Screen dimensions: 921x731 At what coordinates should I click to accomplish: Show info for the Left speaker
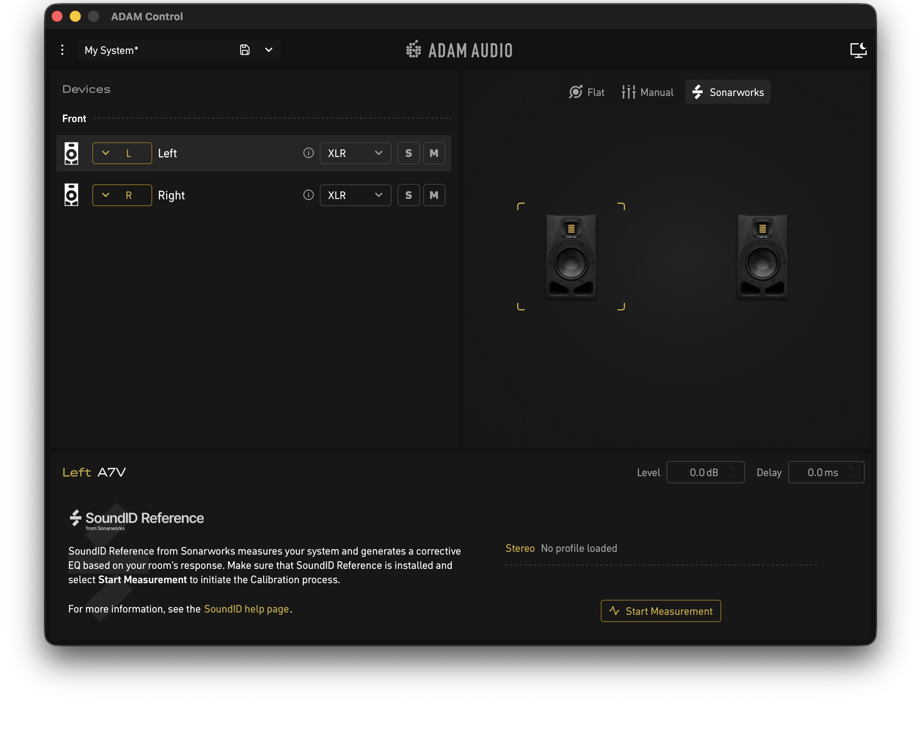pyautogui.click(x=308, y=153)
